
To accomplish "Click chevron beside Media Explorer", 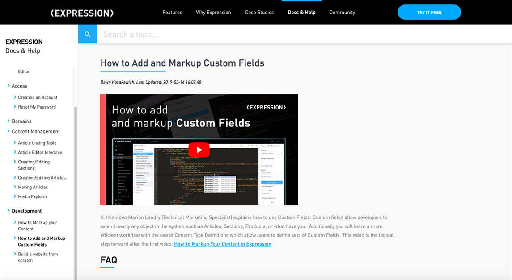I will (15, 196).
